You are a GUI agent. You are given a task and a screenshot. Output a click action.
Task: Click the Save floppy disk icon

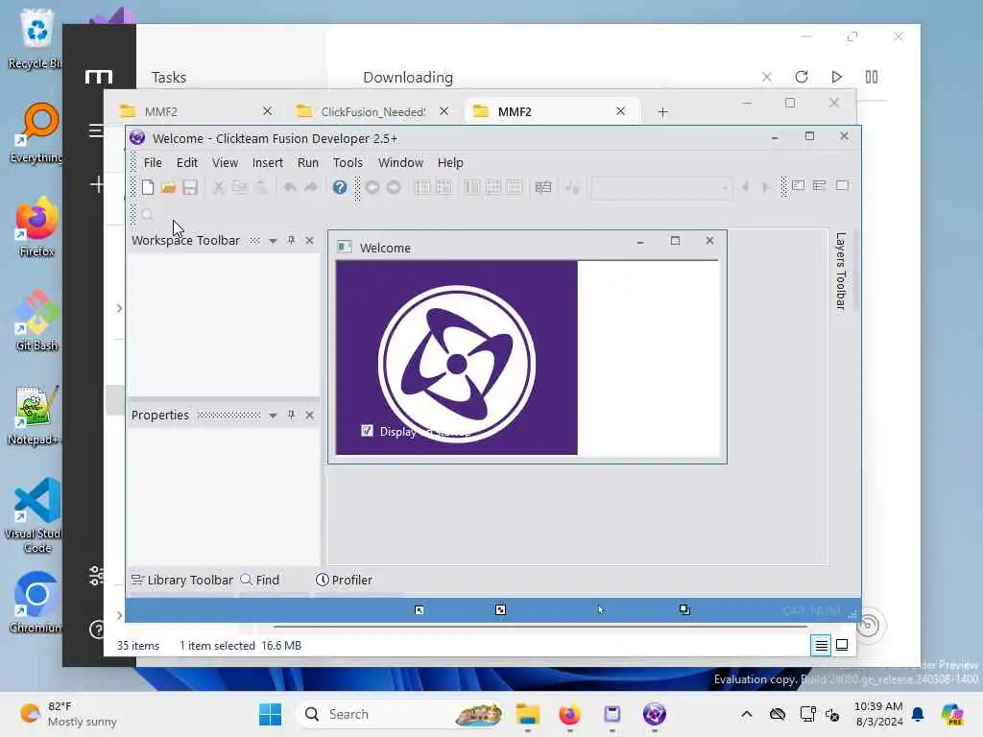click(189, 187)
